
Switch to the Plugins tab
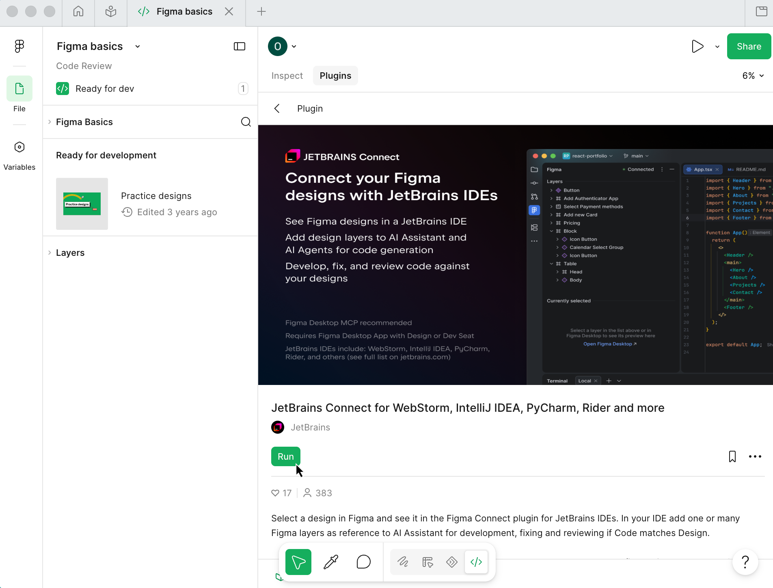(x=335, y=76)
